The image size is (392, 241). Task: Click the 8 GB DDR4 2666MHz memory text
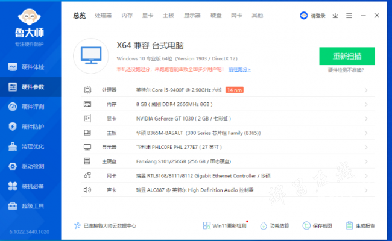tap(174, 104)
